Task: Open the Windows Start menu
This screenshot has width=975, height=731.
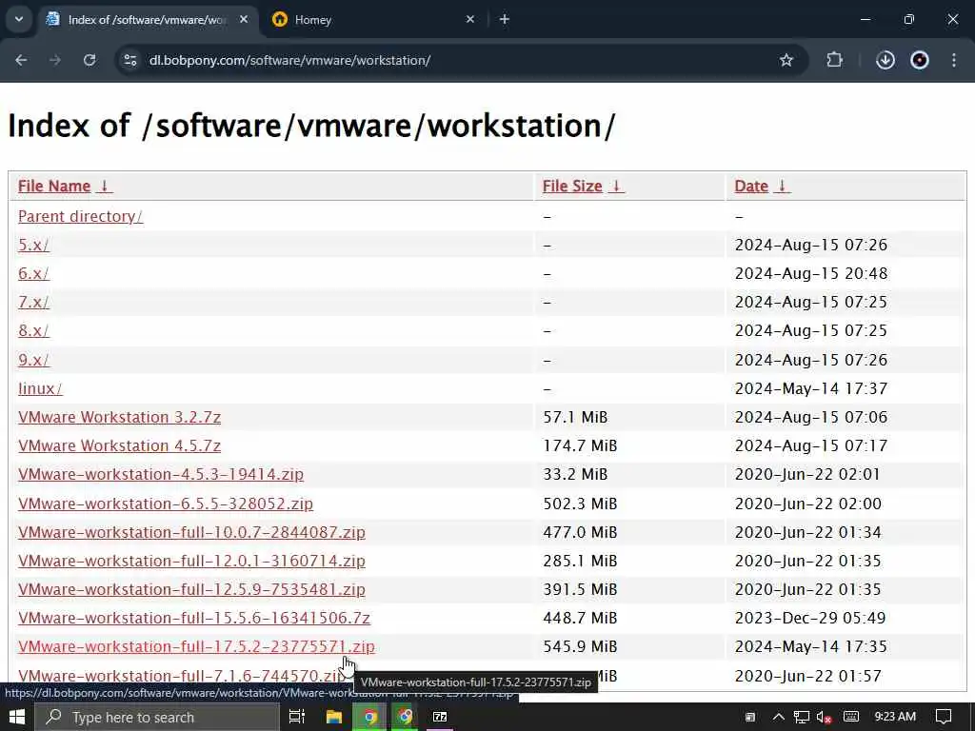Action: pyautogui.click(x=17, y=717)
